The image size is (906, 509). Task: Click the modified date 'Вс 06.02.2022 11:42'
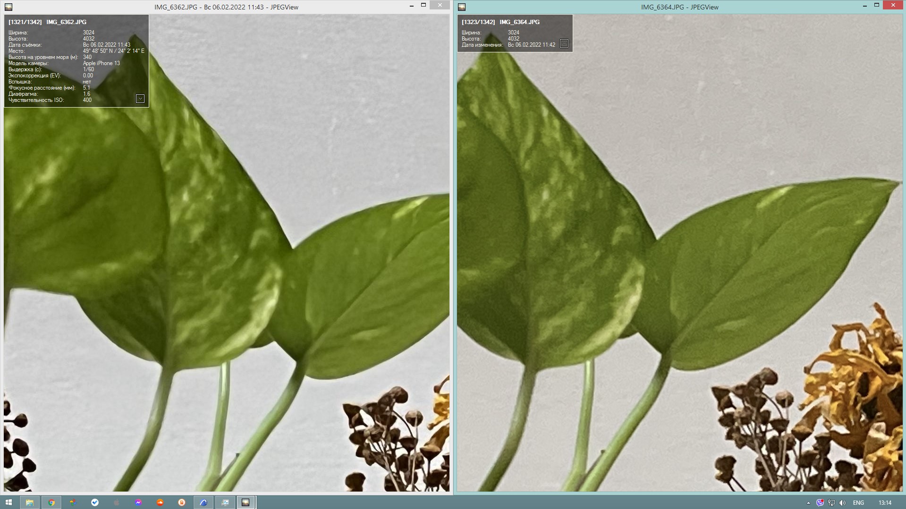point(532,45)
